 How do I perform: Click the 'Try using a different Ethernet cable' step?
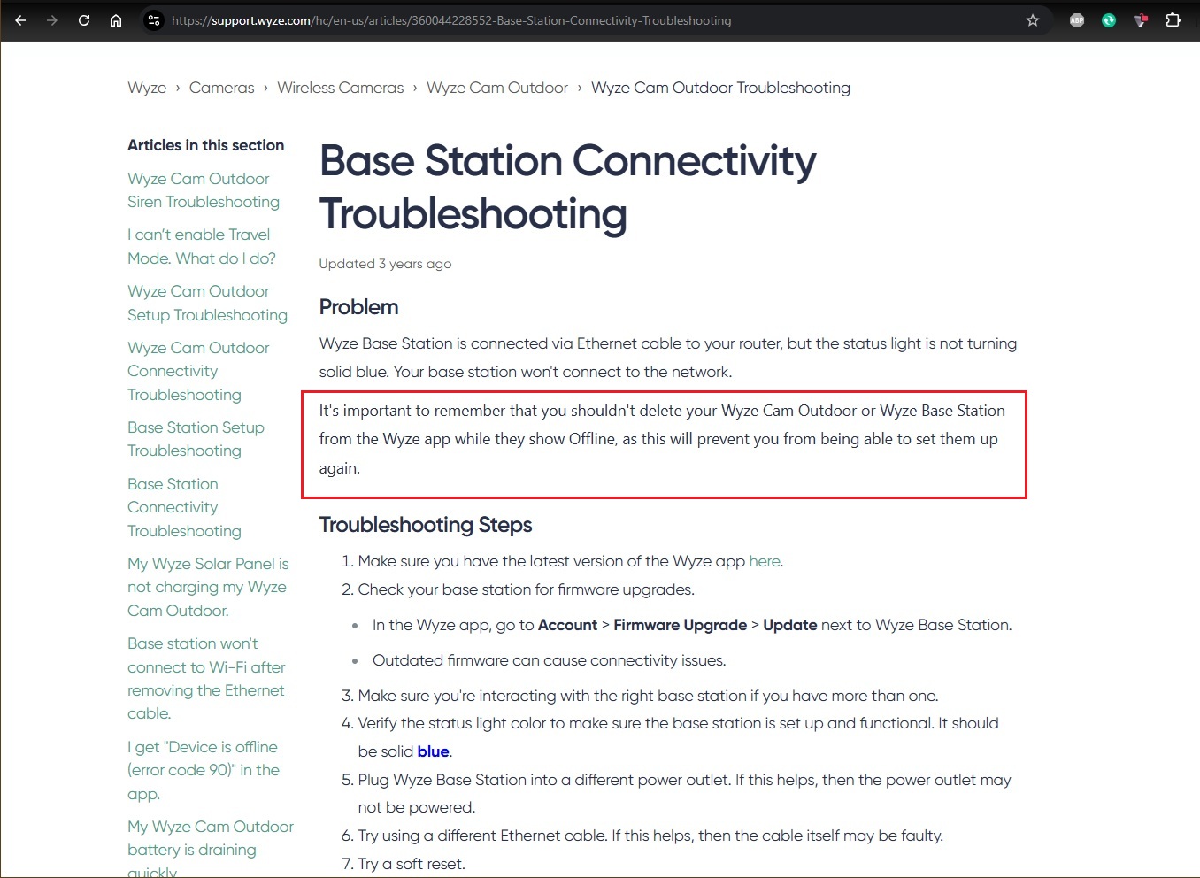pos(650,836)
